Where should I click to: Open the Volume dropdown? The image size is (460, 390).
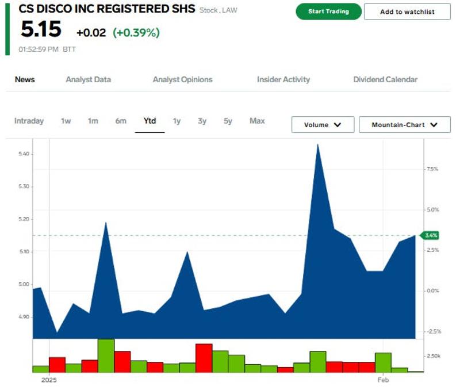pos(323,125)
